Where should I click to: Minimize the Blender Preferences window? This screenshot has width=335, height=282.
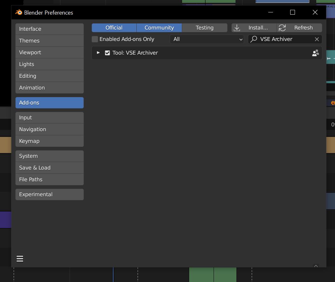271,12
